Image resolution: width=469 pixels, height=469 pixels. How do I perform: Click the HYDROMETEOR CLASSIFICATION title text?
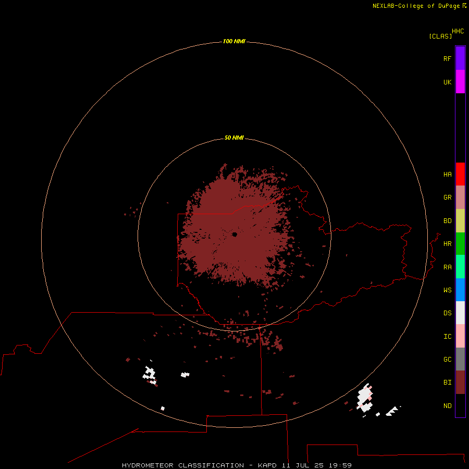point(183,465)
